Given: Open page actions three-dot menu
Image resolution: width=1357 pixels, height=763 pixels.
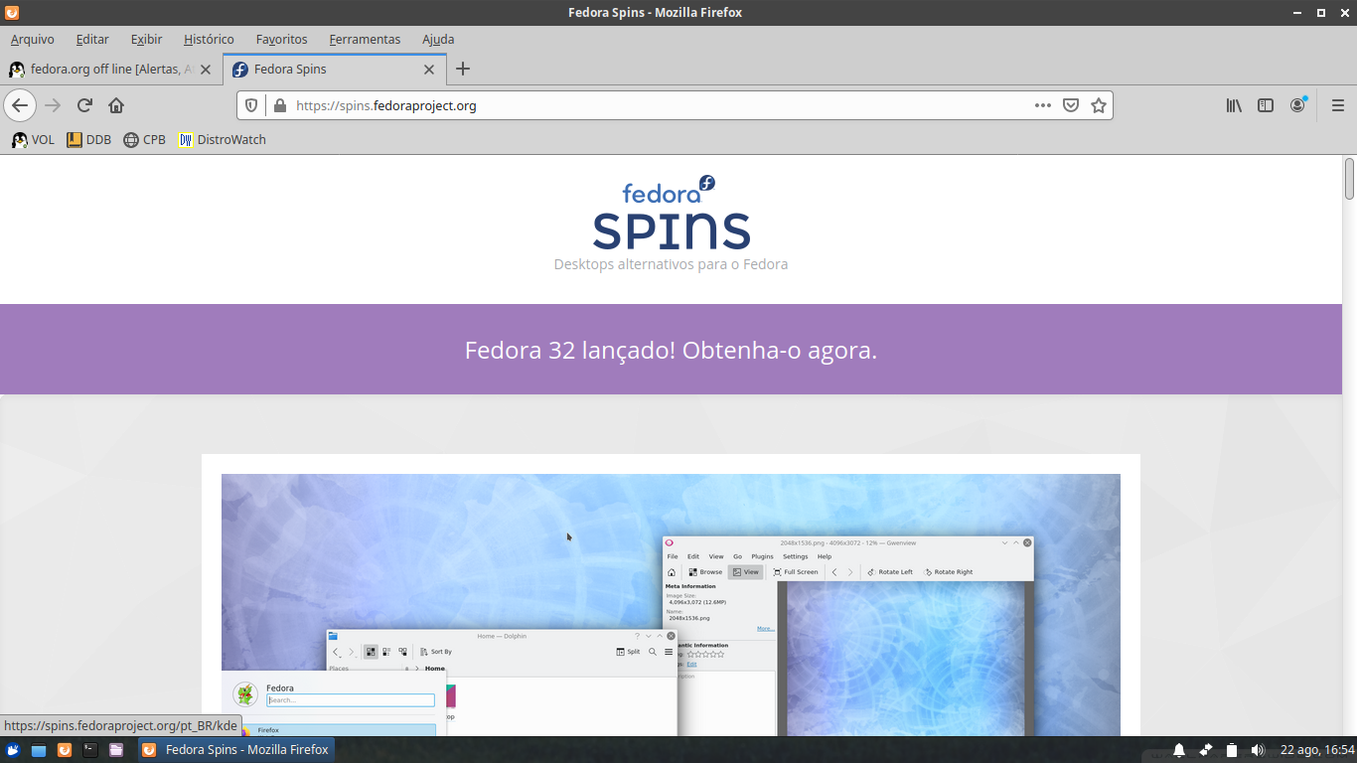Looking at the screenshot, I should tap(1043, 105).
